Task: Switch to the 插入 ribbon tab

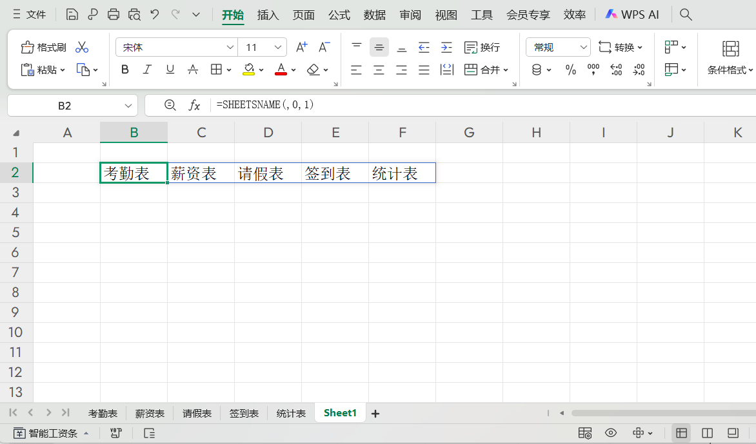Action: pos(268,14)
